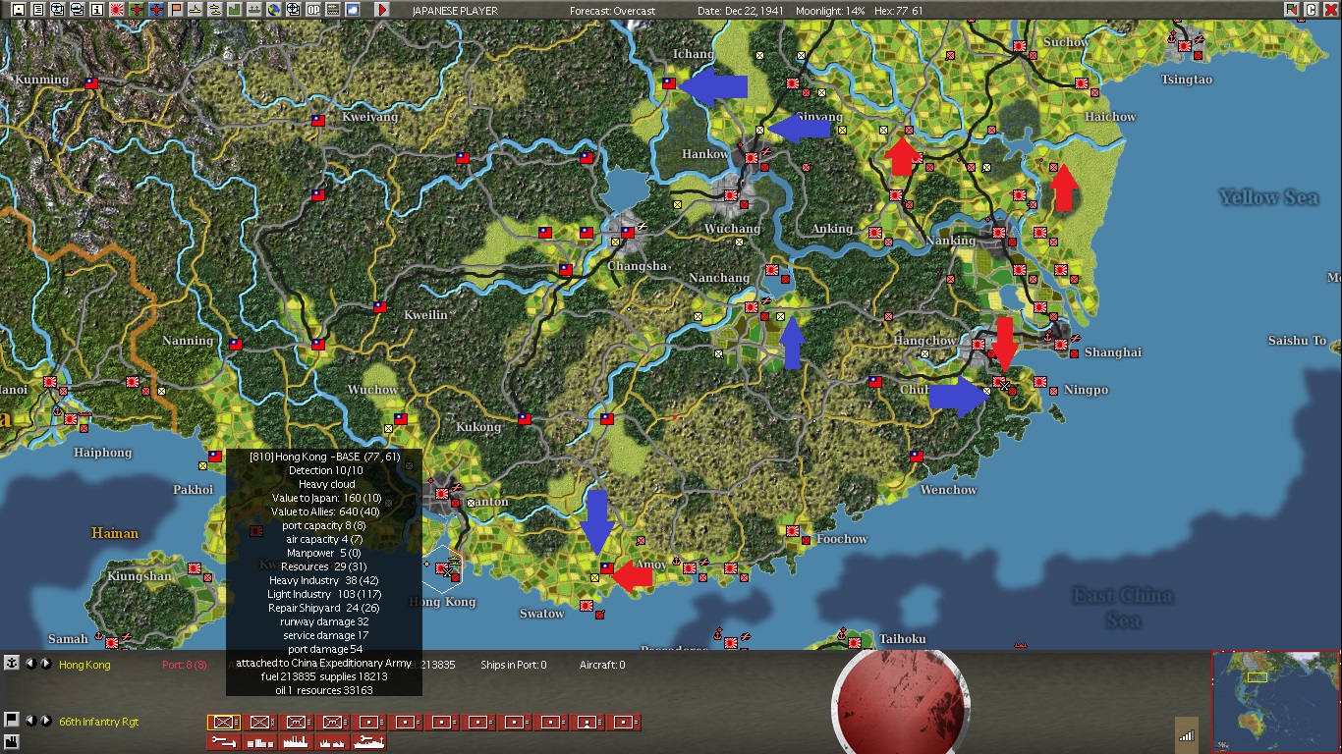Click the C icon at top right
The width and height of the screenshot is (1342, 754).
pyautogui.click(x=1311, y=10)
